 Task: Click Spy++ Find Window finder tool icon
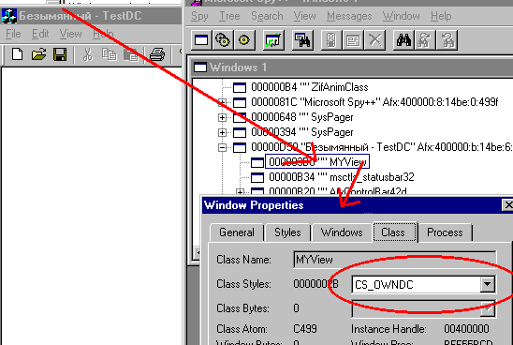(302, 40)
